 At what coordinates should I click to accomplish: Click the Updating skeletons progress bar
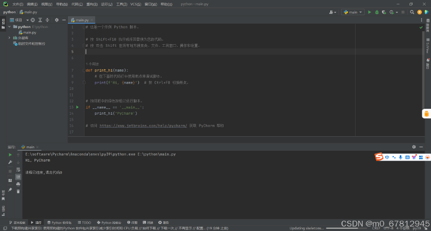tap(346, 228)
